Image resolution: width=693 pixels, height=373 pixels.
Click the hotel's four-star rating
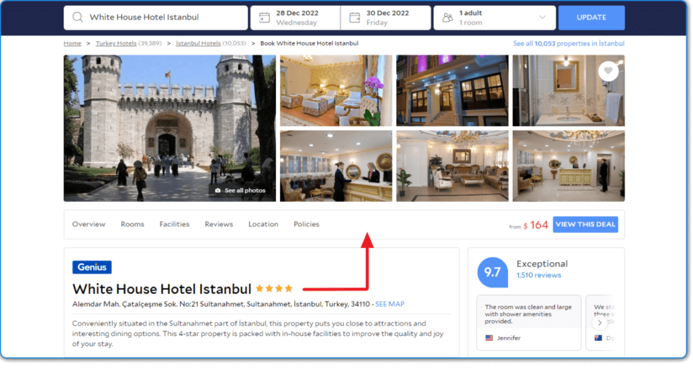coord(274,289)
